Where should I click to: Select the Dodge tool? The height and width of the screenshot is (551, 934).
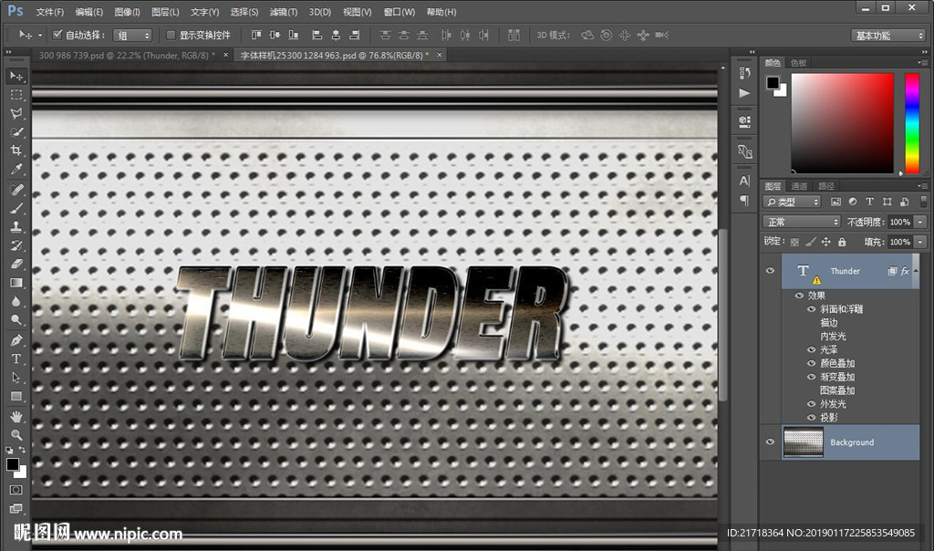[16, 319]
